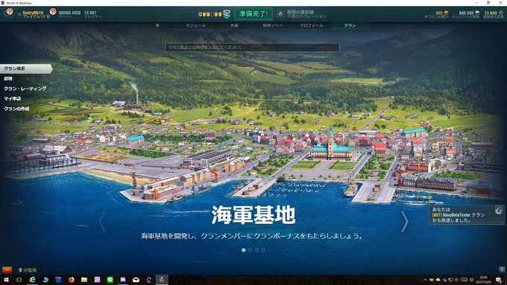507x285 pixels.
Task: Open マイ申請 my applications entry
Action: click(12, 98)
